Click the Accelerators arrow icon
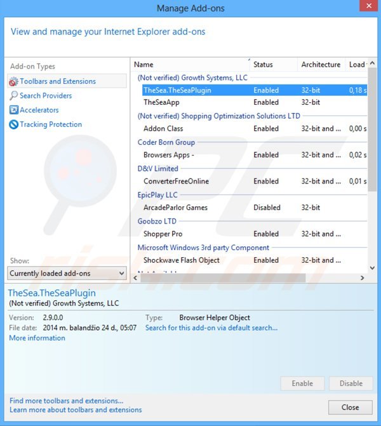The width and height of the screenshot is (381, 426). pyautogui.click(x=13, y=110)
